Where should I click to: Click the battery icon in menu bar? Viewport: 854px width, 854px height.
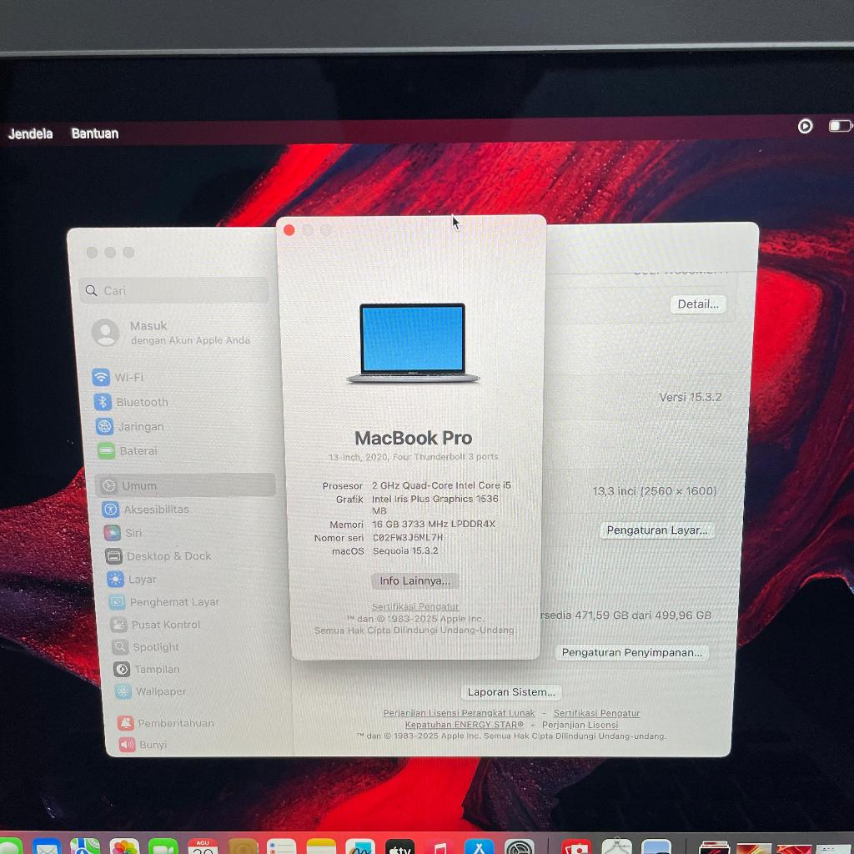pyautogui.click(x=839, y=126)
